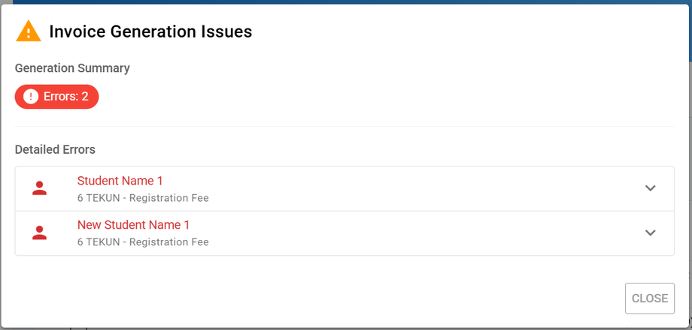This screenshot has height=330, width=692.
Task: Click the person icon beside Student Name 1
Action: (40, 189)
